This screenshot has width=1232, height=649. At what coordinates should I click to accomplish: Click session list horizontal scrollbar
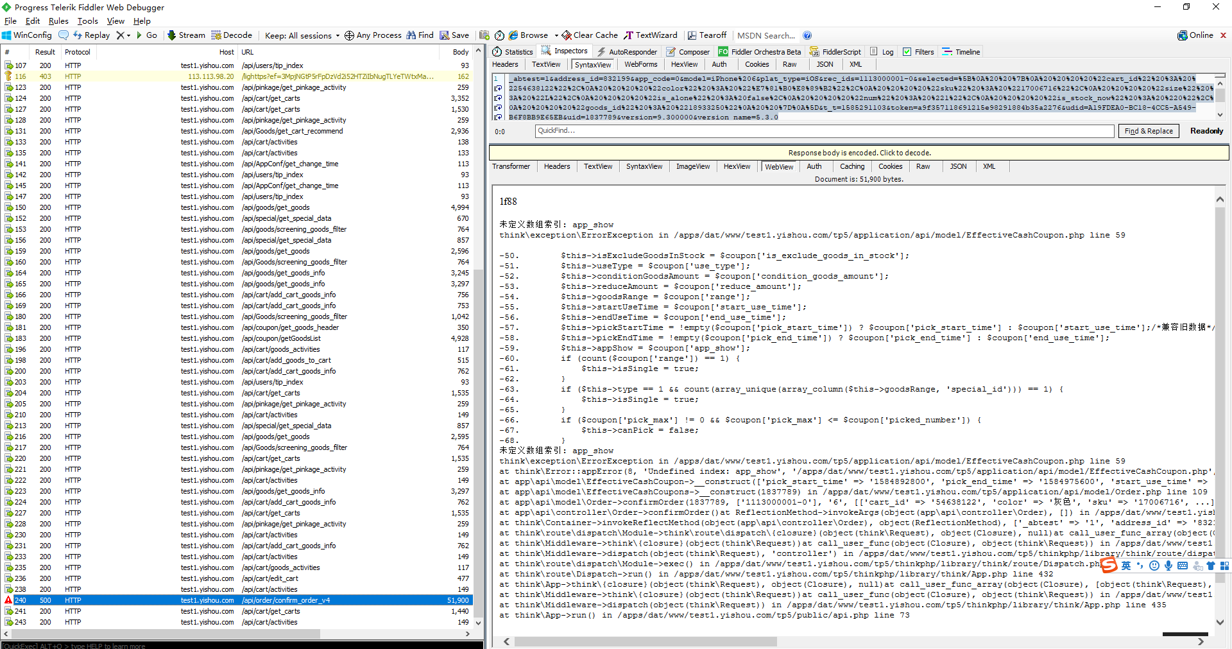click(x=166, y=634)
